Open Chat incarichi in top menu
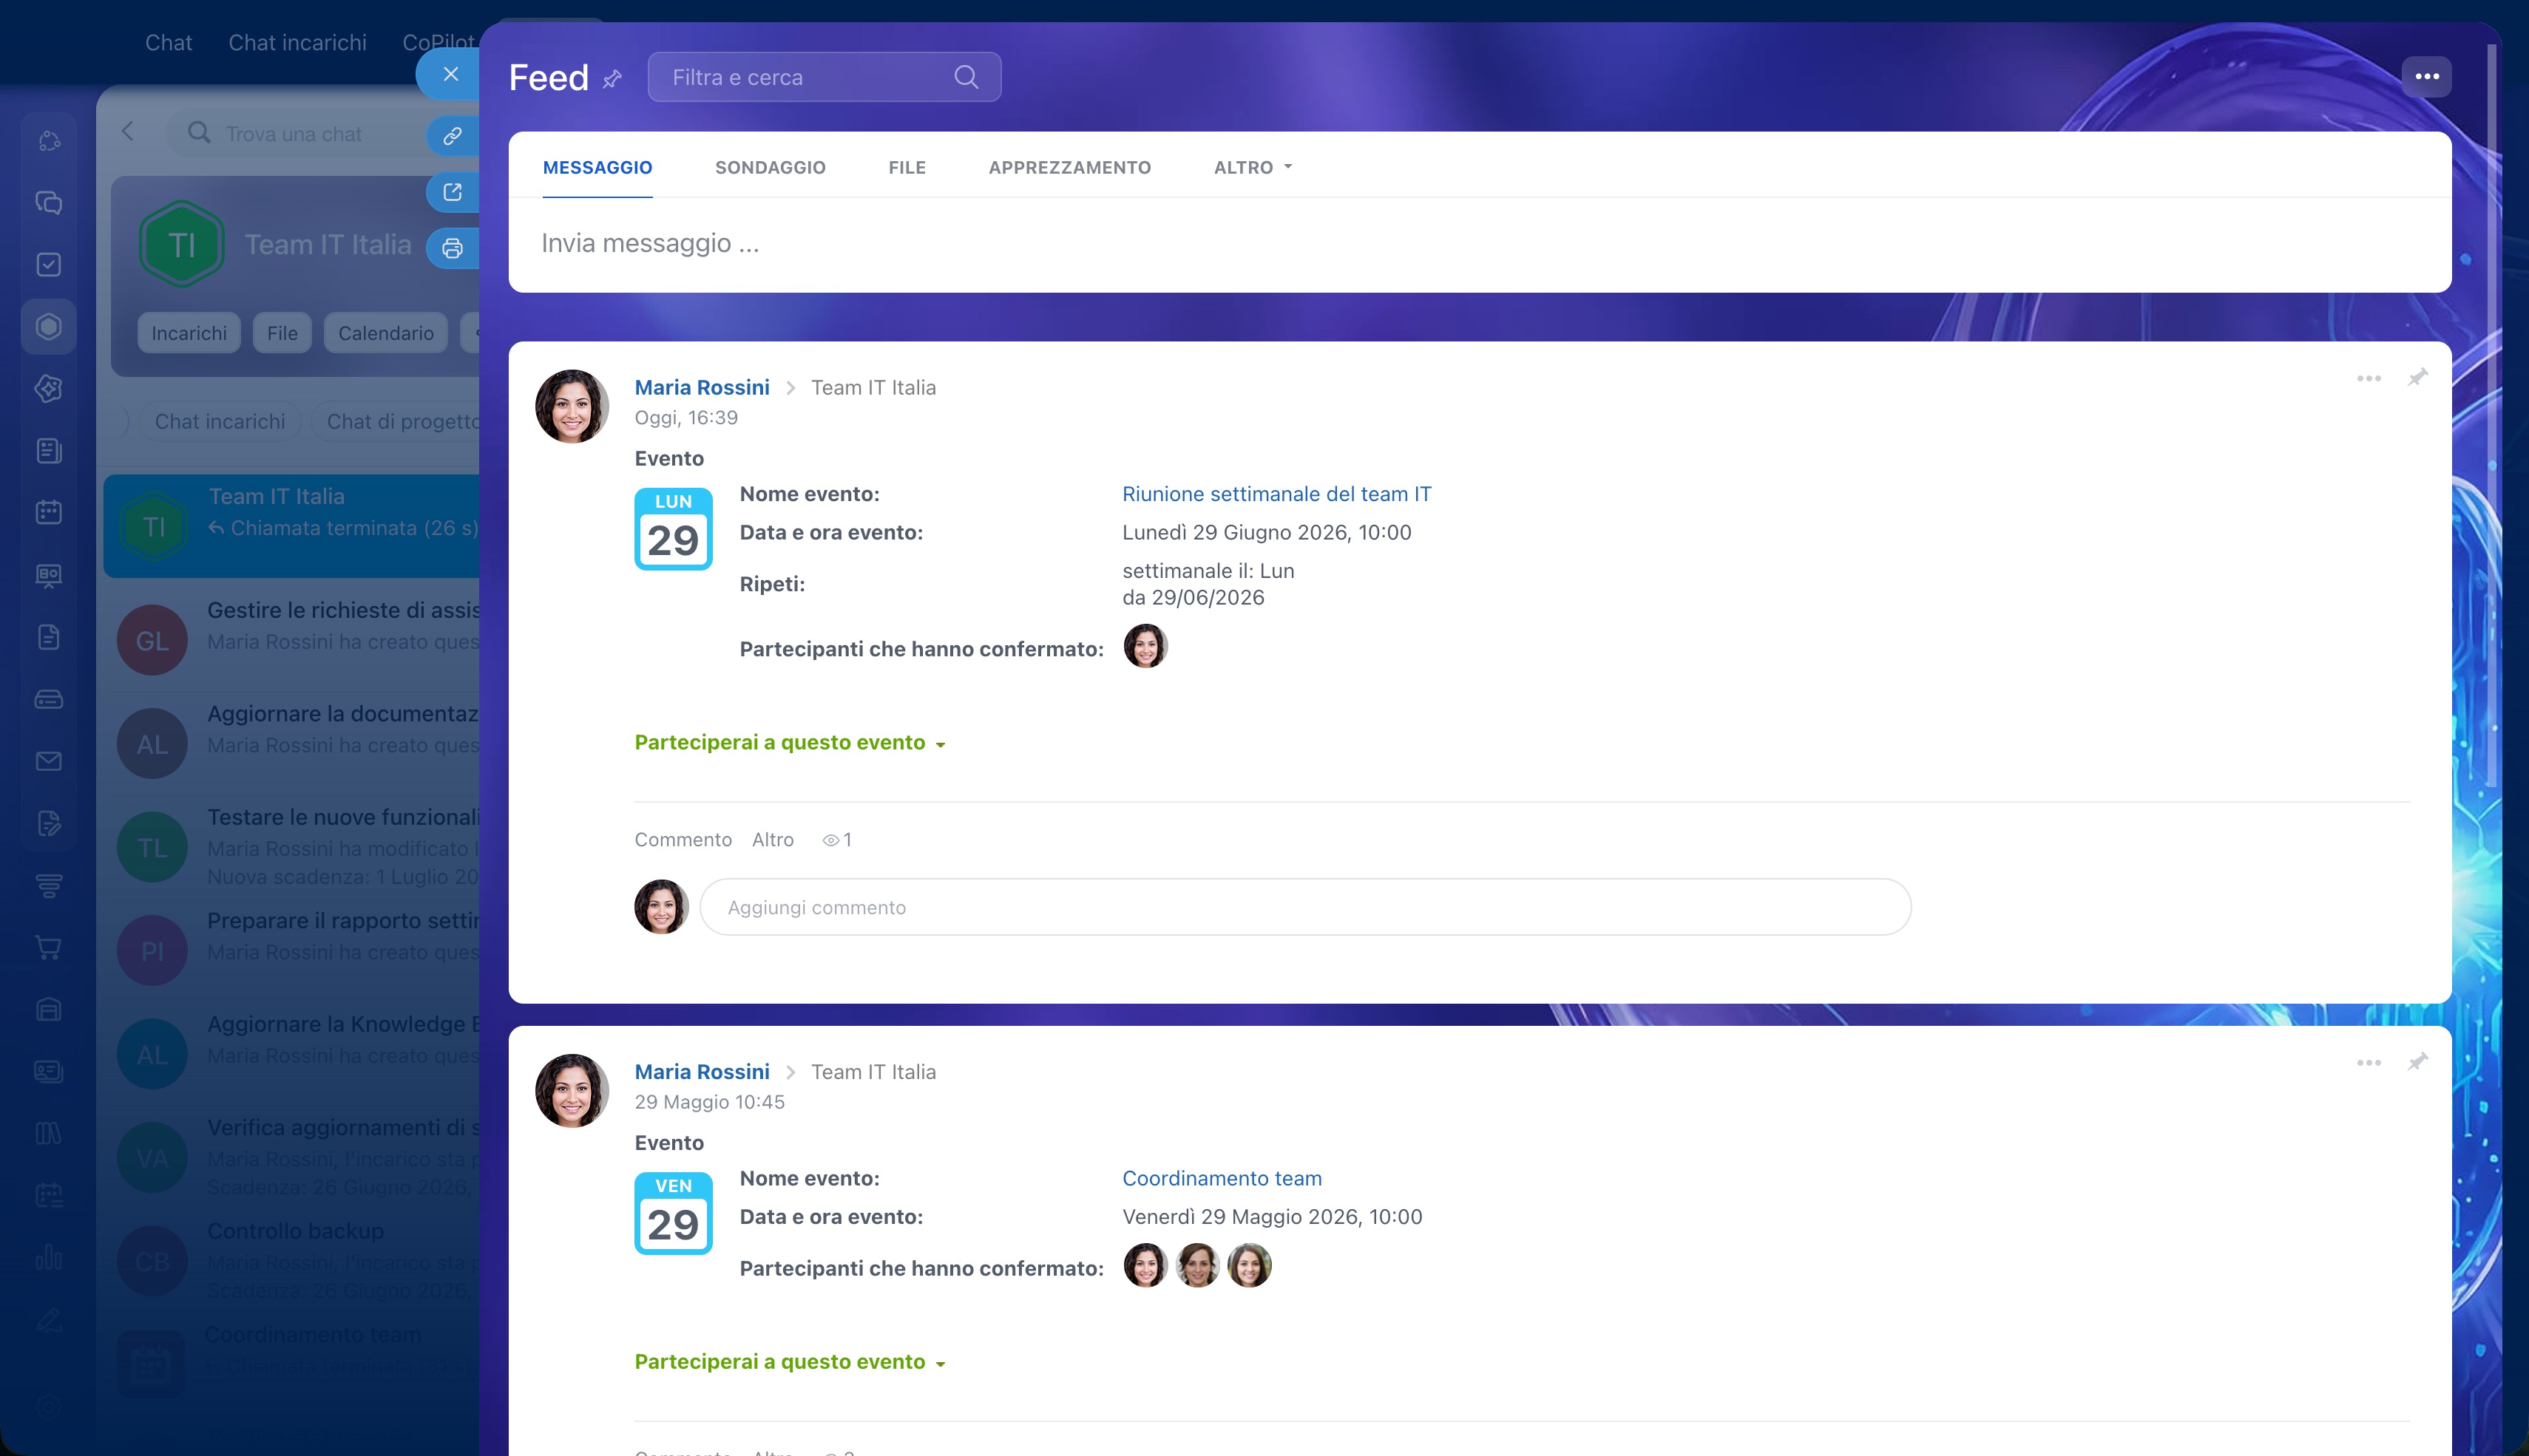This screenshot has height=1456, width=2529. pyautogui.click(x=297, y=43)
